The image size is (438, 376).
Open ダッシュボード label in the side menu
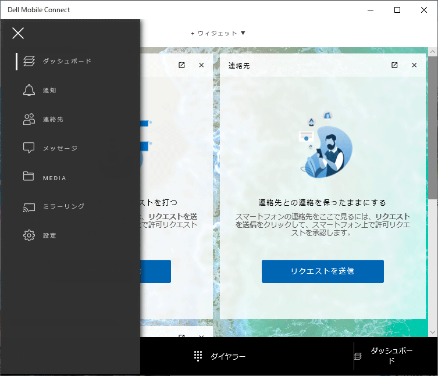(x=67, y=61)
